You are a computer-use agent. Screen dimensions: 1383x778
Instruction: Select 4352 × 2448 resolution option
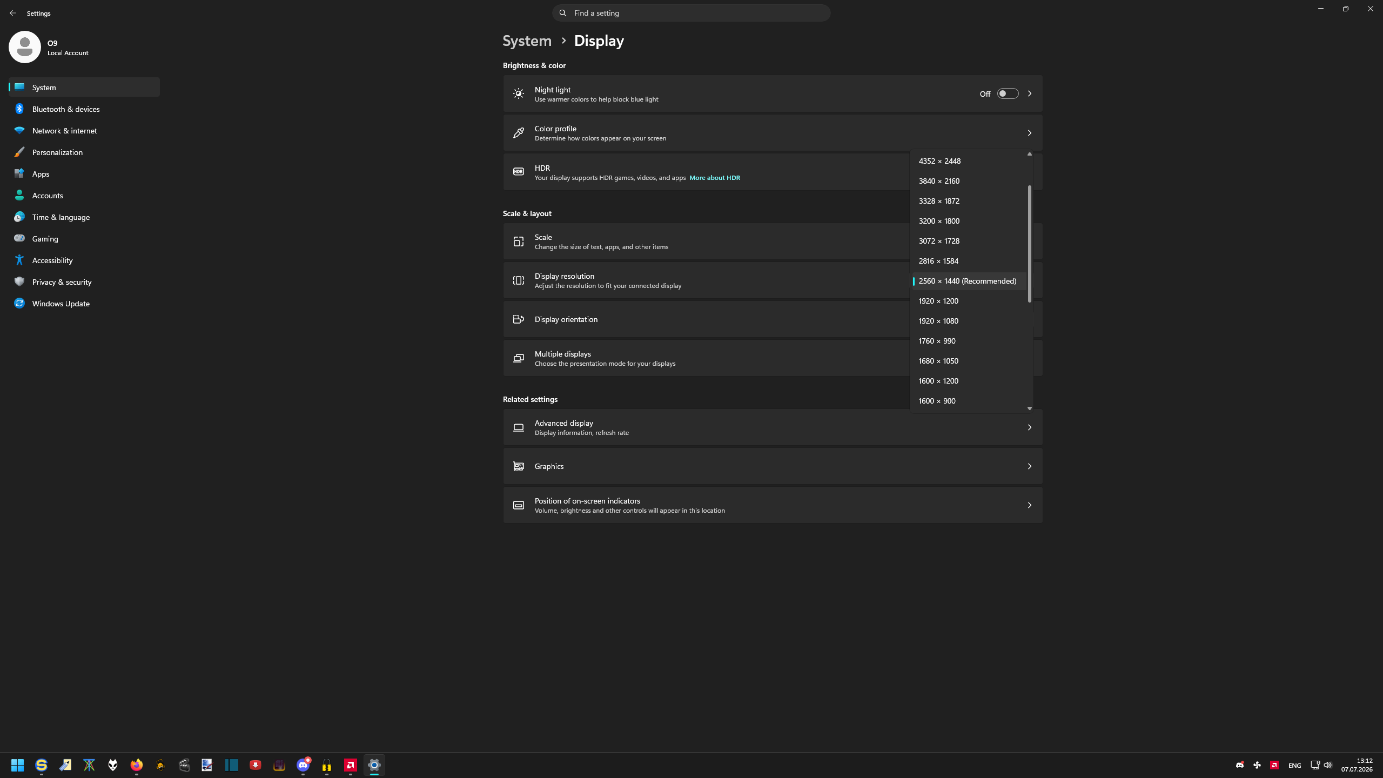pyautogui.click(x=969, y=161)
